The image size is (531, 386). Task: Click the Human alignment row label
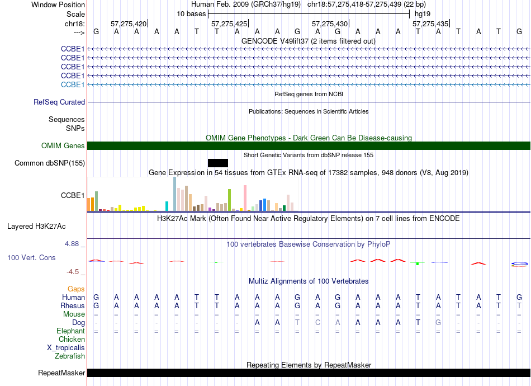[73, 297]
